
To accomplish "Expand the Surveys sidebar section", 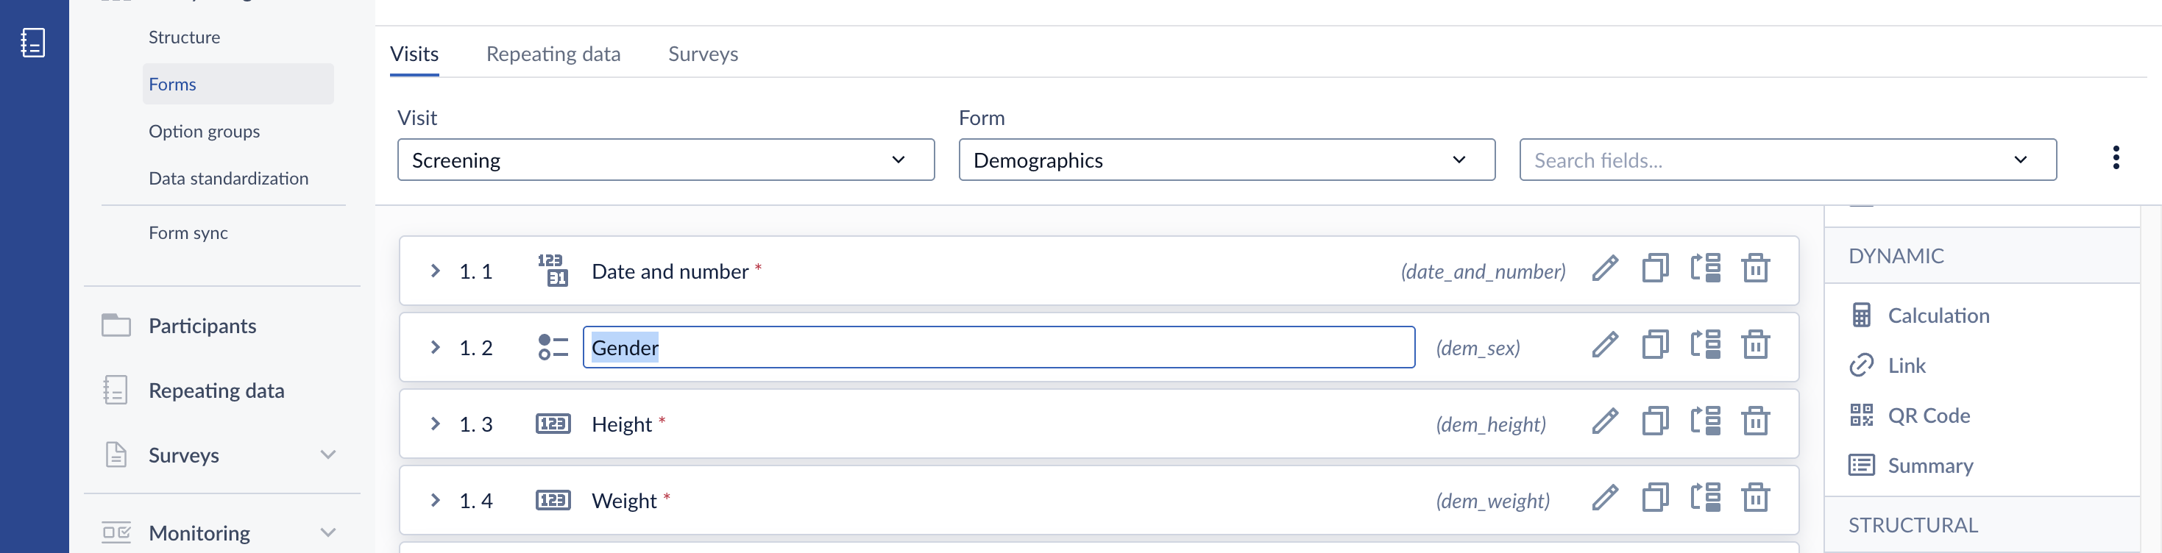I will click(327, 454).
